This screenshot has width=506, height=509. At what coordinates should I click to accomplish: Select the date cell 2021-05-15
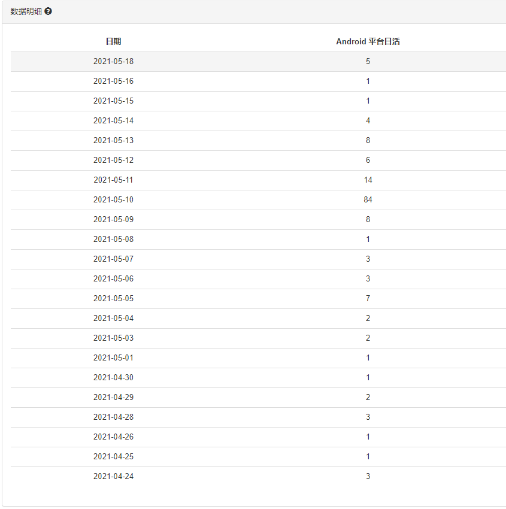[x=113, y=101]
